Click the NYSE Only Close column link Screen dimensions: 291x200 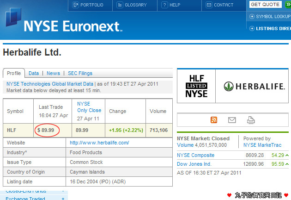pos(89,107)
